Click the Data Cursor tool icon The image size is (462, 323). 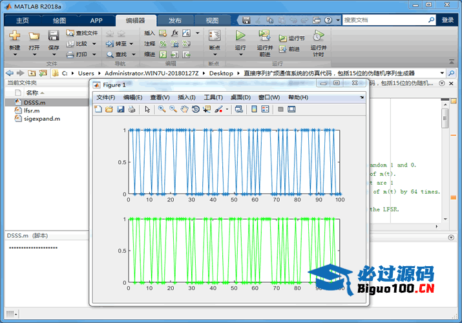click(206, 109)
